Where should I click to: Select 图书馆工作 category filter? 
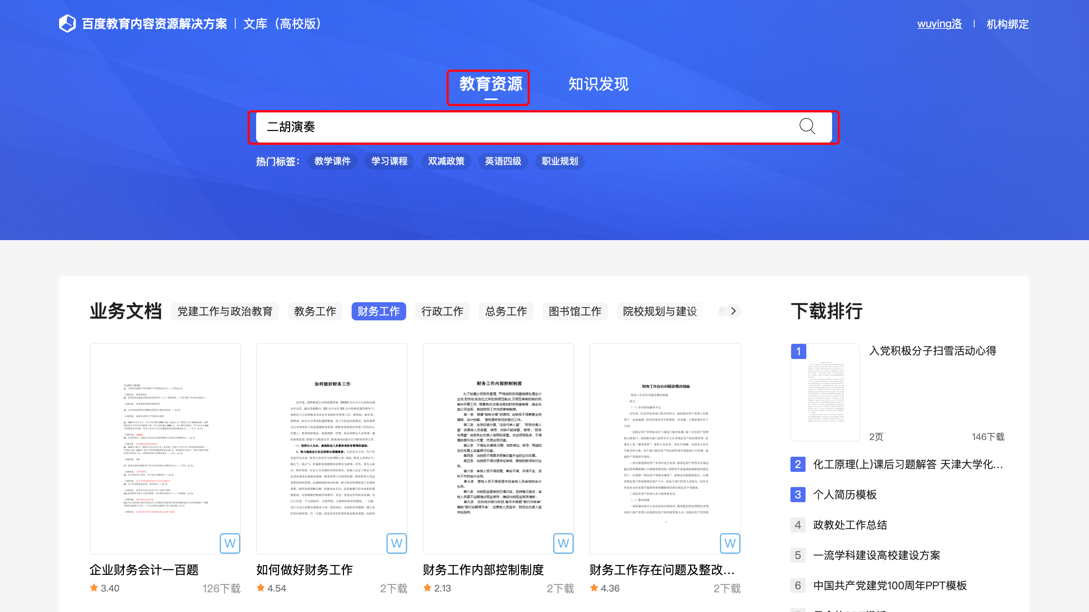(x=574, y=311)
